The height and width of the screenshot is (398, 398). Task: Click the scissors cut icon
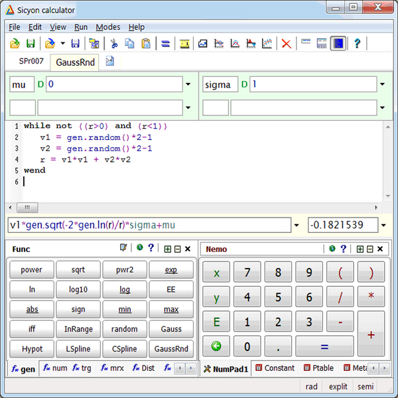point(114,43)
